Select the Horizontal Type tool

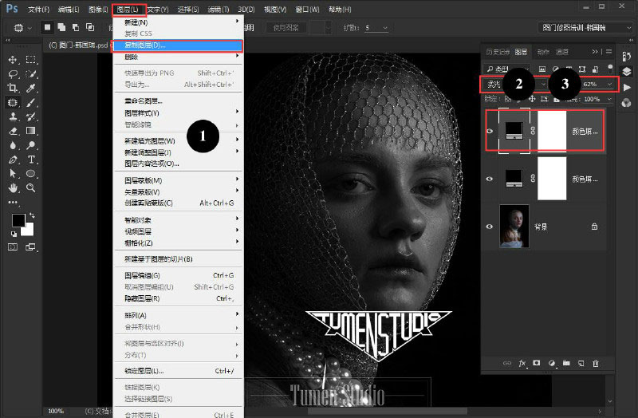pyautogui.click(x=31, y=159)
